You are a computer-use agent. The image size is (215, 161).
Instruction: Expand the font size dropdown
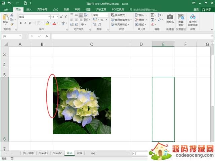coord(57,16)
